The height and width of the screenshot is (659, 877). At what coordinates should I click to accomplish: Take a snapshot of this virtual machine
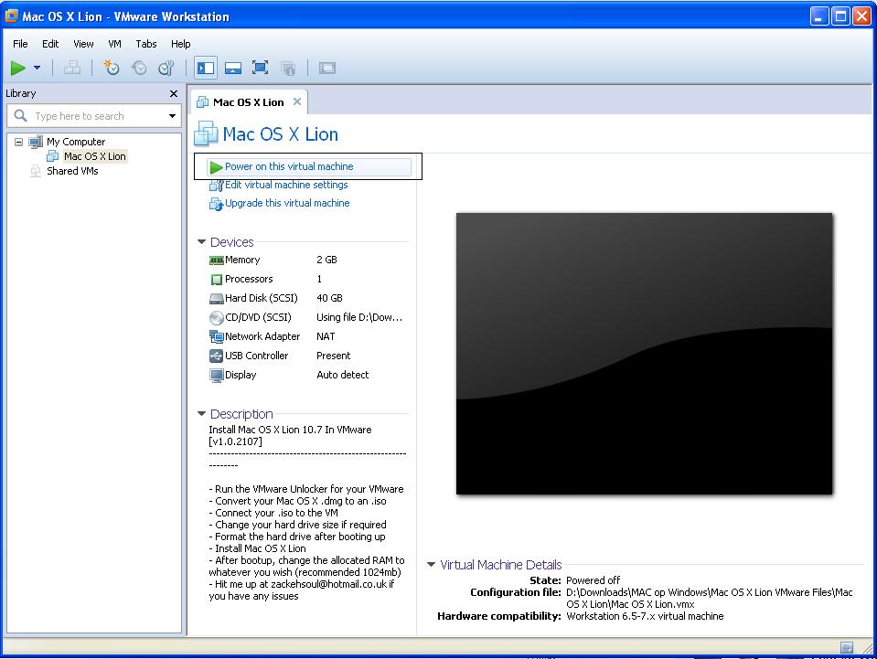coord(112,69)
